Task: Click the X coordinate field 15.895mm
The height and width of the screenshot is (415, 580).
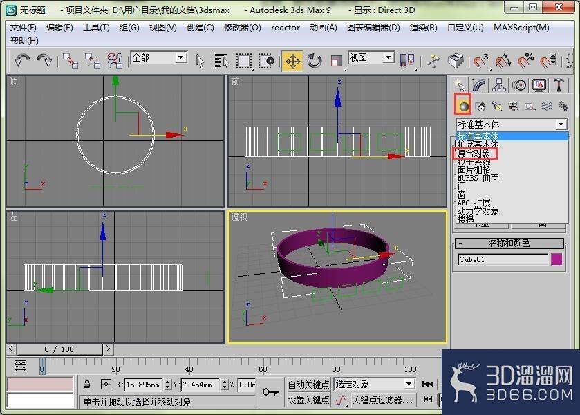Action: tap(144, 385)
